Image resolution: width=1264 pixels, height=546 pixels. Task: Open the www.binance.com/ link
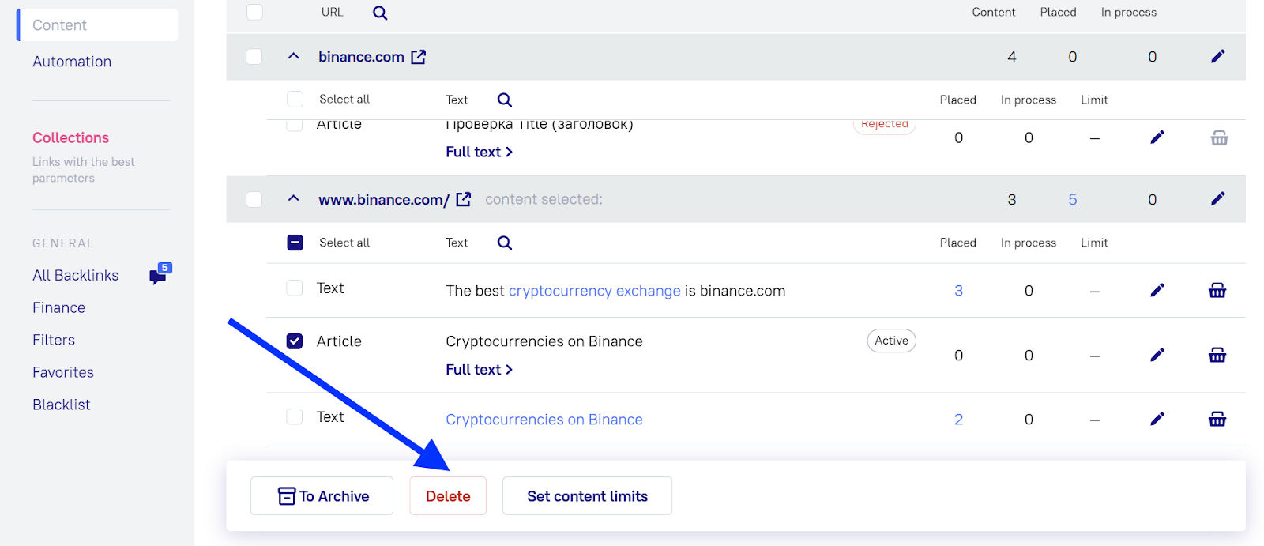pos(384,200)
